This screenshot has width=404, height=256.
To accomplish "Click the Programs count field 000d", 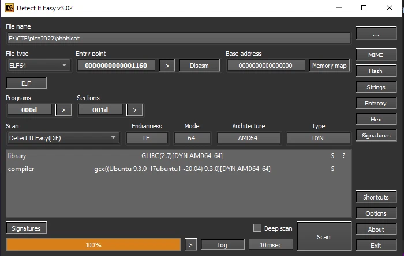I will pos(29,110).
